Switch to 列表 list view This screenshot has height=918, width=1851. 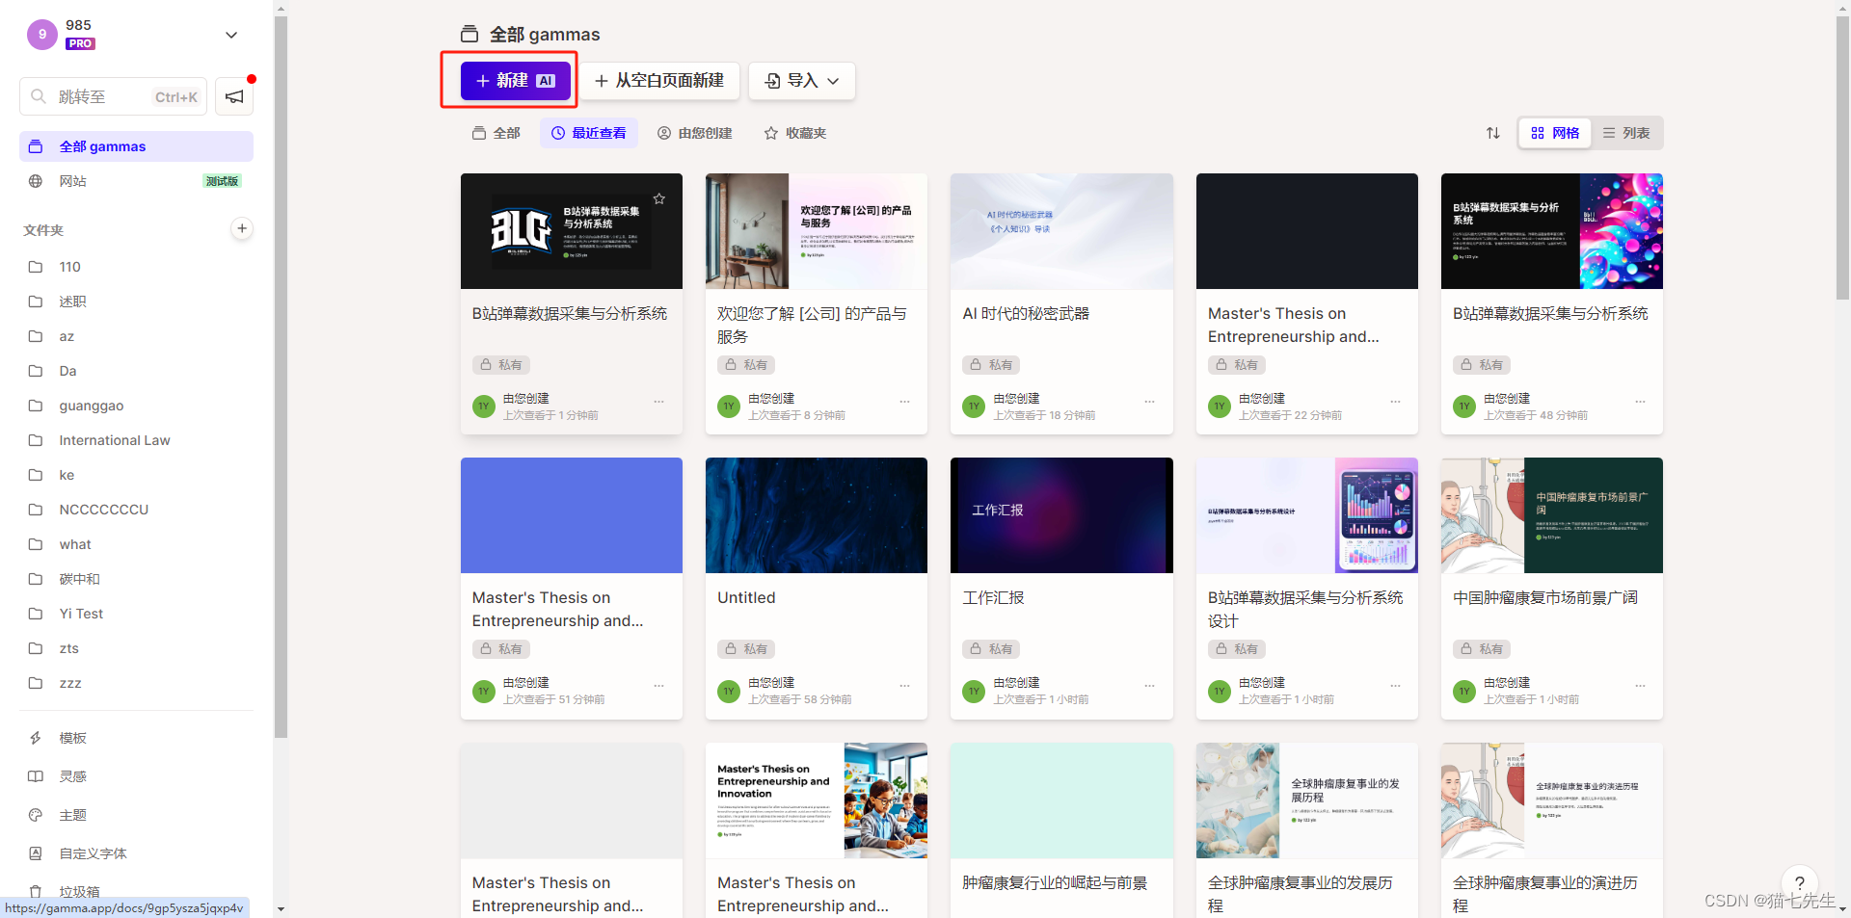coord(1626,133)
